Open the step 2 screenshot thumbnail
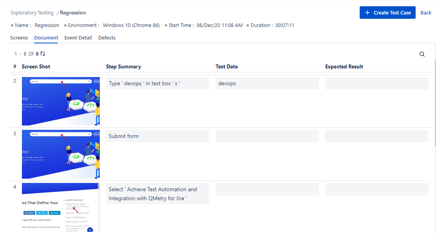This screenshot has height=233, width=436. point(61,101)
